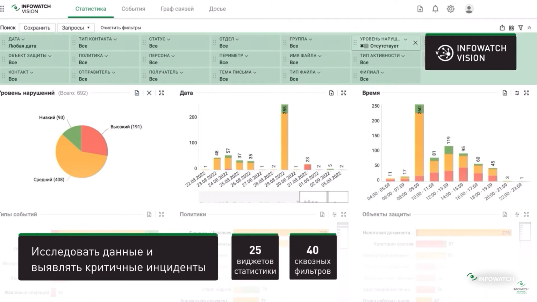This screenshot has height=302, width=537.
Task: Remove the Уровень нарушений filter
Action: coord(415,43)
